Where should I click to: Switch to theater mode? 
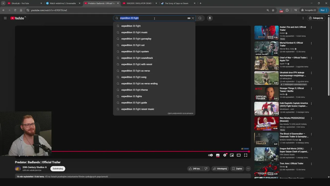(239, 155)
